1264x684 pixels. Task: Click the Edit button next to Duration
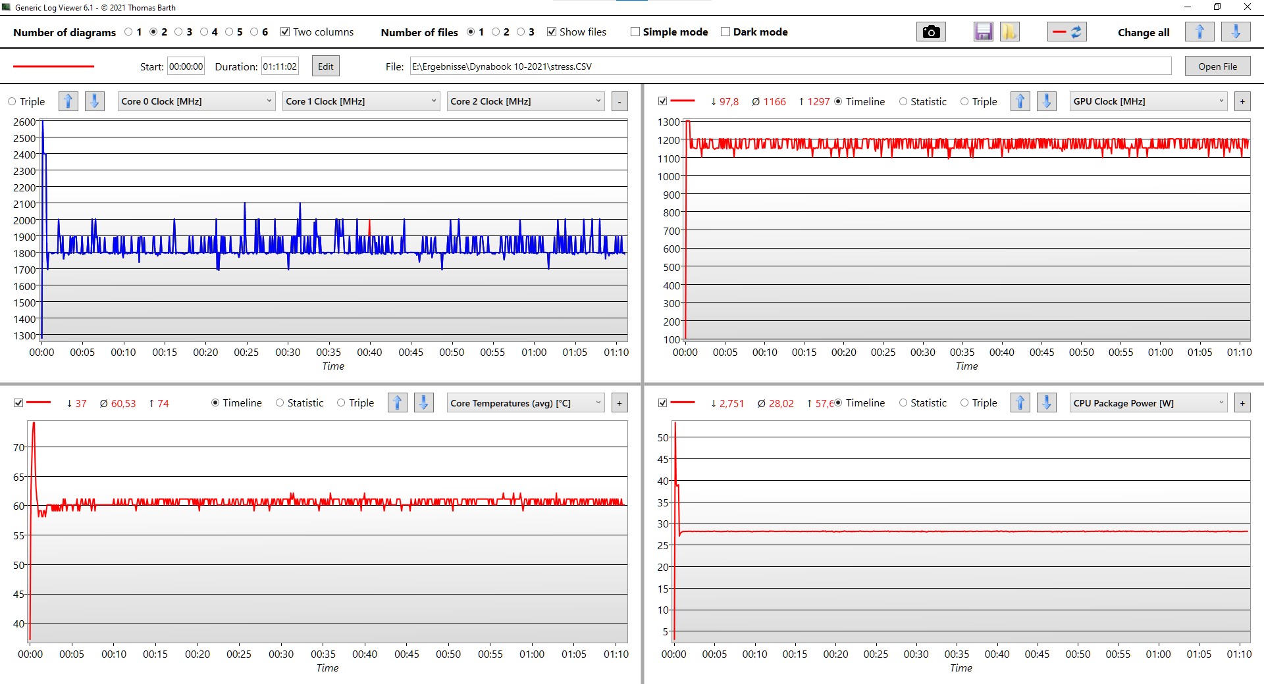click(x=325, y=66)
